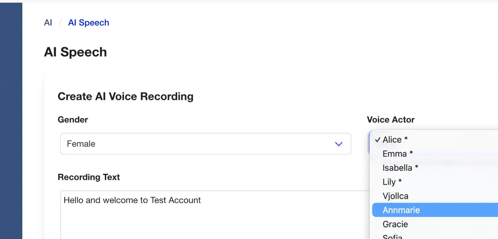Viewport: 498px width, 239px height.
Task: Pick Isabella * in the voice list
Action: pyautogui.click(x=400, y=168)
